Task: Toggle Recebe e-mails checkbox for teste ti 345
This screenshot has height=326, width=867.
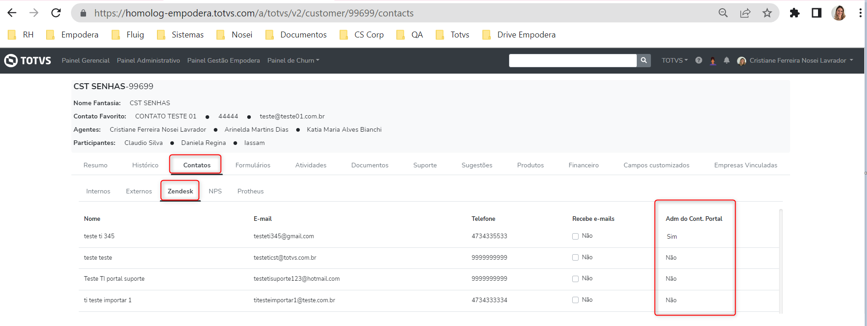Action: [x=575, y=236]
